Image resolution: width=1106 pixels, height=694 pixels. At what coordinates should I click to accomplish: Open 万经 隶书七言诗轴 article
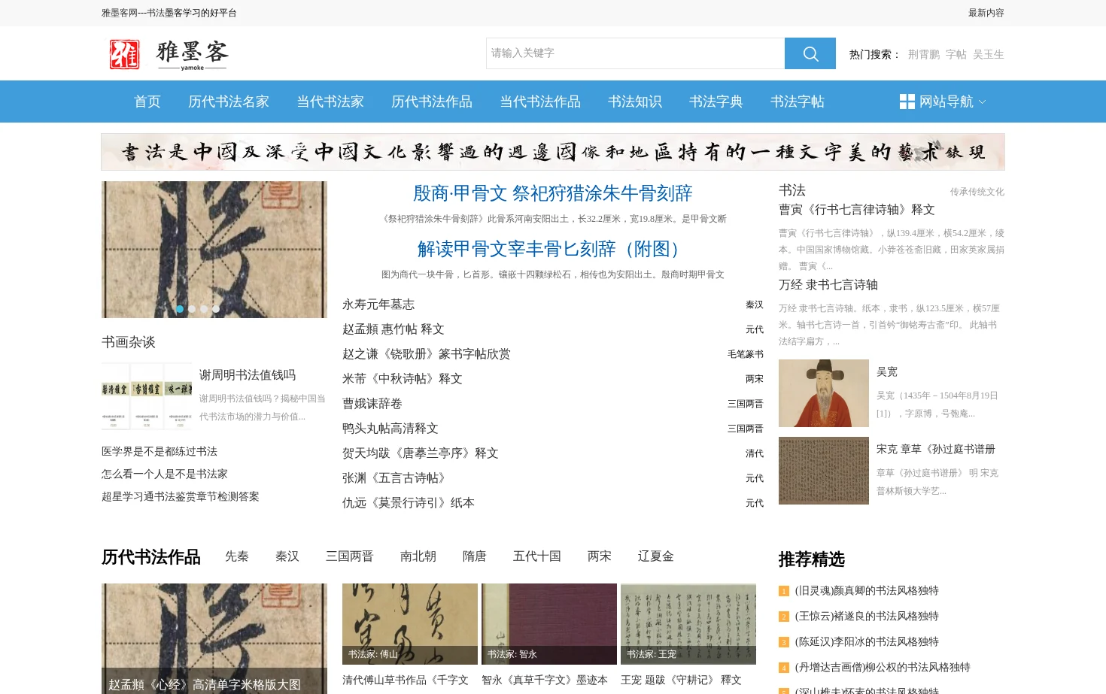[828, 285]
